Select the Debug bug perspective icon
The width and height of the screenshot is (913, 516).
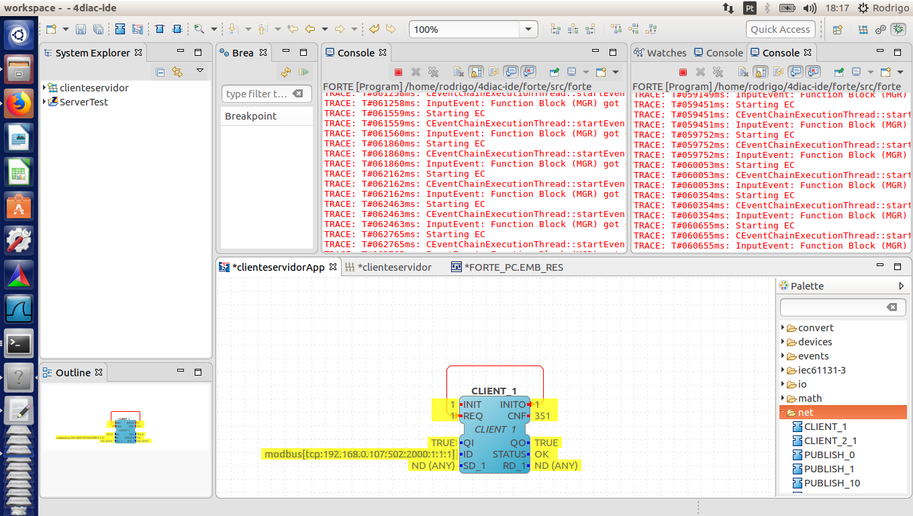coord(898,30)
